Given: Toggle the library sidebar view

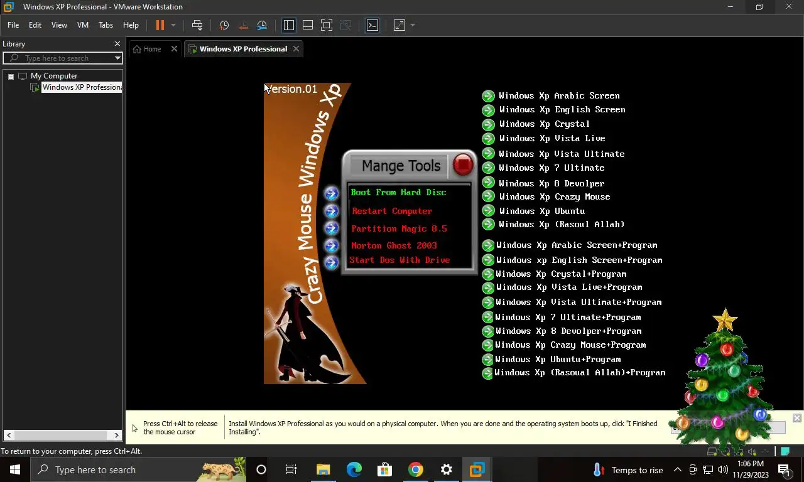Looking at the screenshot, I should 289,25.
